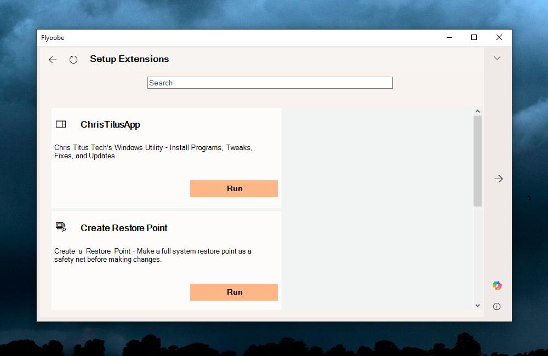Screen dimensions: 548x356
Task: Maximize the Flyoobe window
Action: click(x=474, y=37)
